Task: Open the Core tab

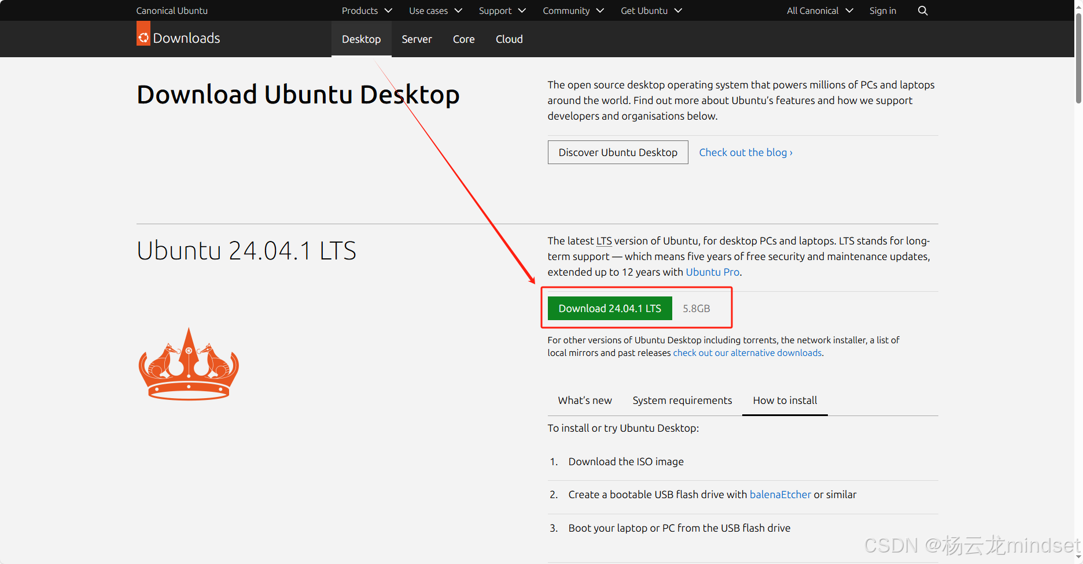Action: (x=463, y=39)
